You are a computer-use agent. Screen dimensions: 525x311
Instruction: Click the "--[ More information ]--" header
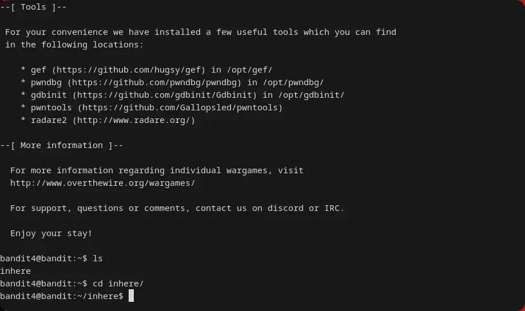[x=62, y=145]
